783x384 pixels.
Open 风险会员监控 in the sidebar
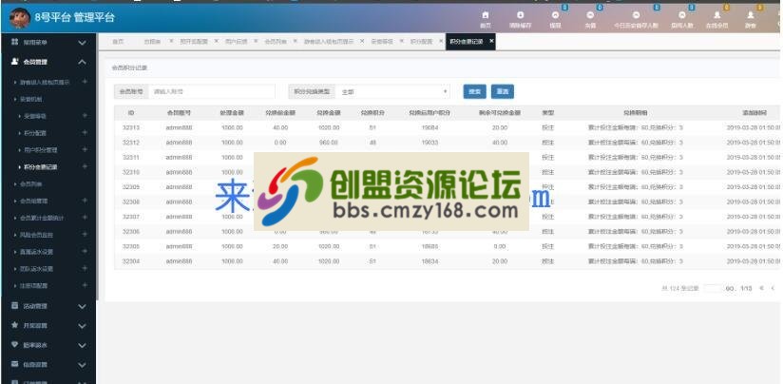(x=36, y=235)
